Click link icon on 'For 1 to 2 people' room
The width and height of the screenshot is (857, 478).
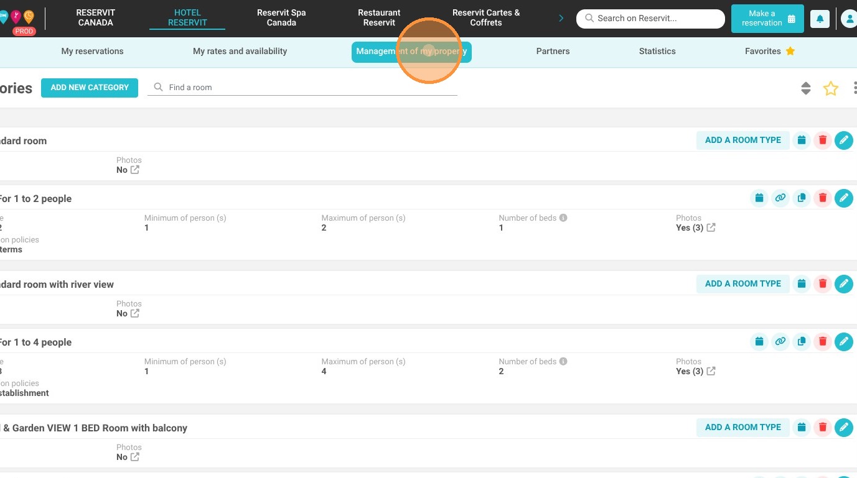[x=780, y=198]
